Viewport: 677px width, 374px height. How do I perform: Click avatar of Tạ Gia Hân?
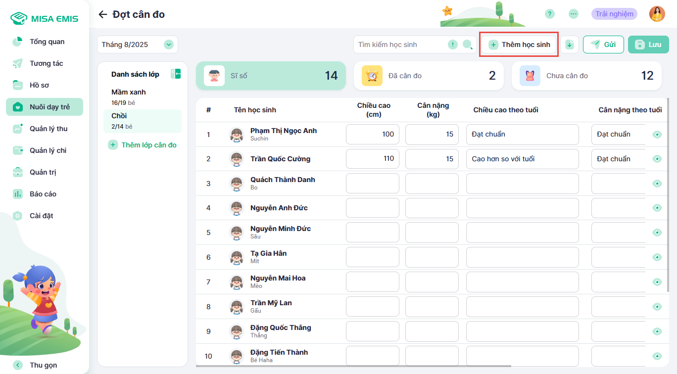pyautogui.click(x=237, y=257)
